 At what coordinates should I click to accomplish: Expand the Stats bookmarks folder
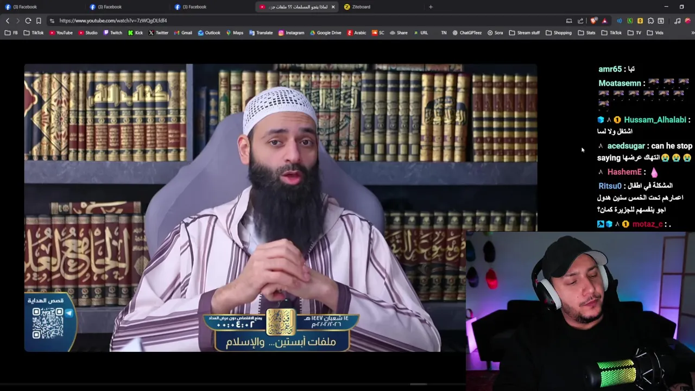pyautogui.click(x=587, y=33)
